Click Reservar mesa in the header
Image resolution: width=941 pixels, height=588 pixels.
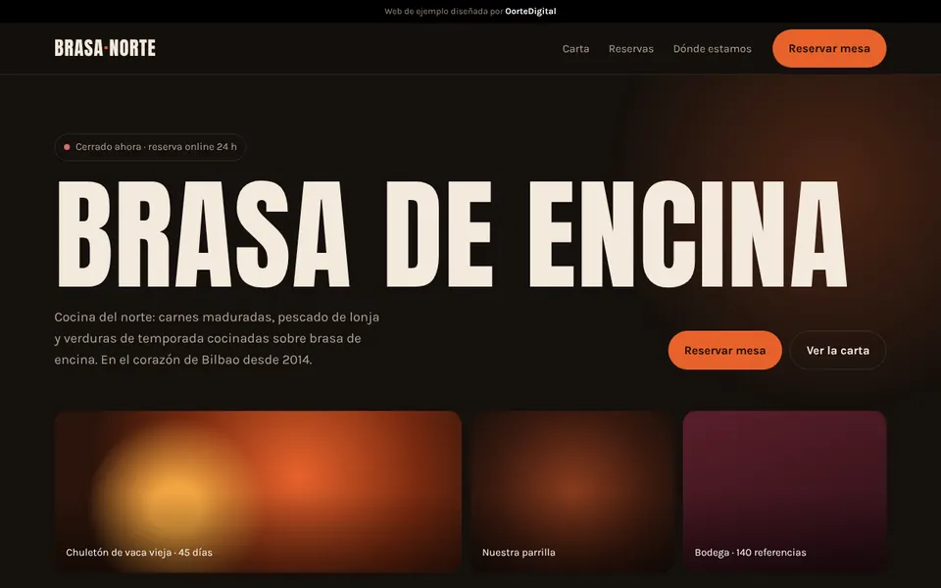pyautogui.click(x=829, y=49)
